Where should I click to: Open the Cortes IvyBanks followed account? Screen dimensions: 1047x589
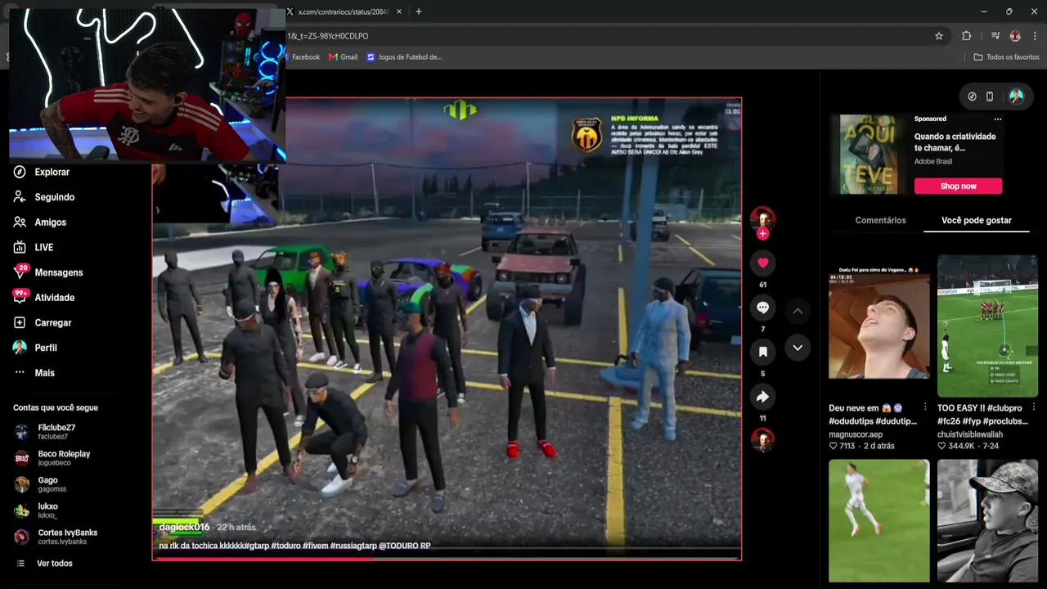point(56,536)
